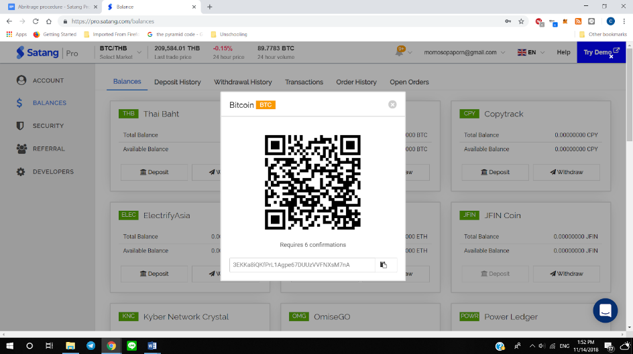Open Balances from the sidebar
This screenshot has width=633, height=354.
coord(41,103)
